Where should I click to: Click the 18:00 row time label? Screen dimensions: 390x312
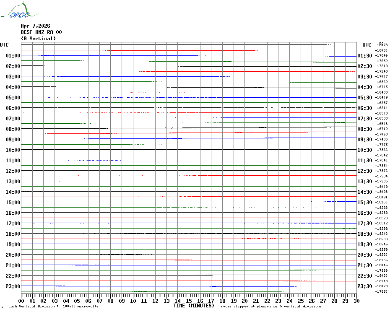[13, 234]
